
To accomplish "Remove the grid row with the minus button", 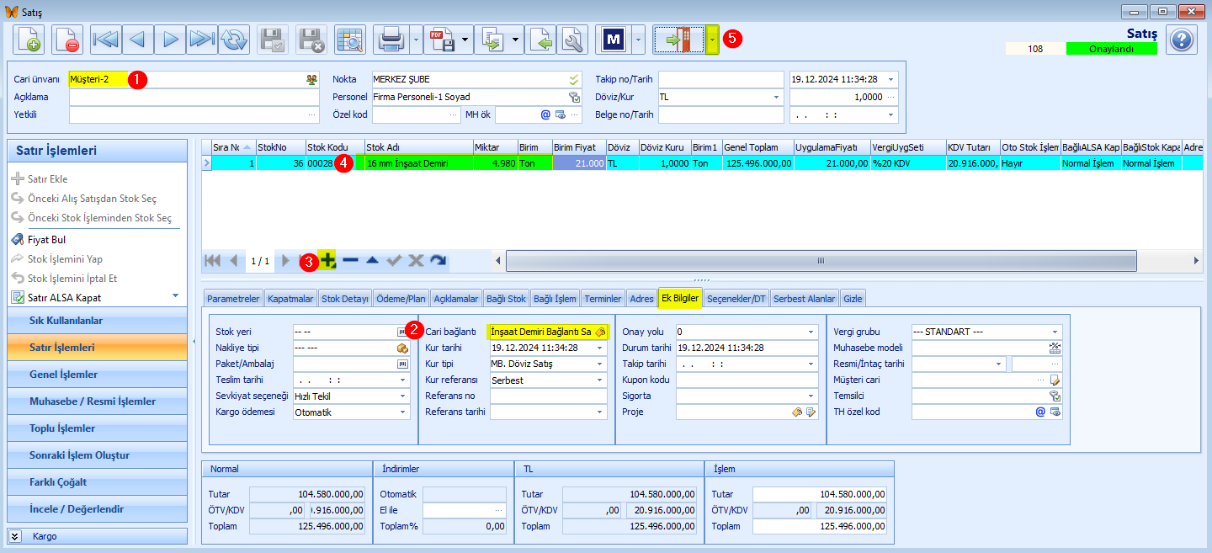I will pos(350,261).
